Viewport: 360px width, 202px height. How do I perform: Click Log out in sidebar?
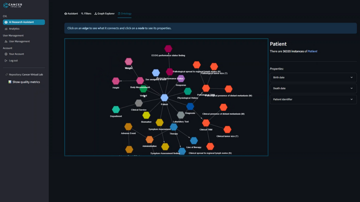coord(13,61)
